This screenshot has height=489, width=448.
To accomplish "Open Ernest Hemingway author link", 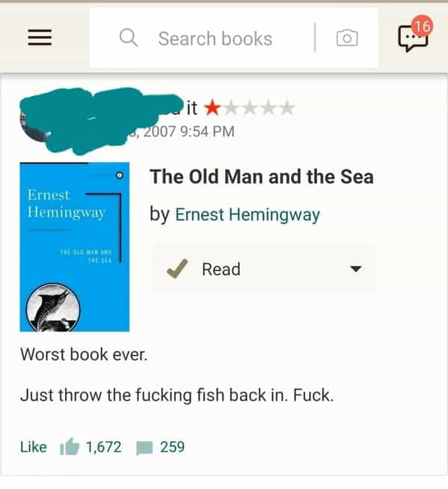I will (248, 215).
